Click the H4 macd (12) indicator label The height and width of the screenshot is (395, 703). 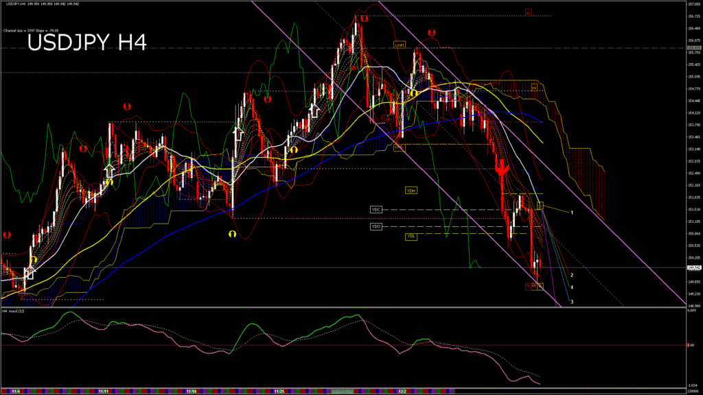pos(14,311)
